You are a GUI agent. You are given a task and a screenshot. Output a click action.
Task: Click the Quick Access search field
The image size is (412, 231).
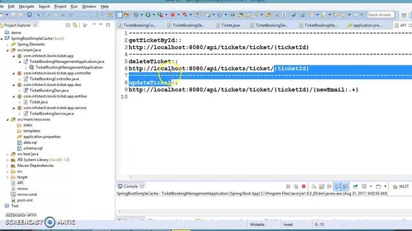pos(380,15)
